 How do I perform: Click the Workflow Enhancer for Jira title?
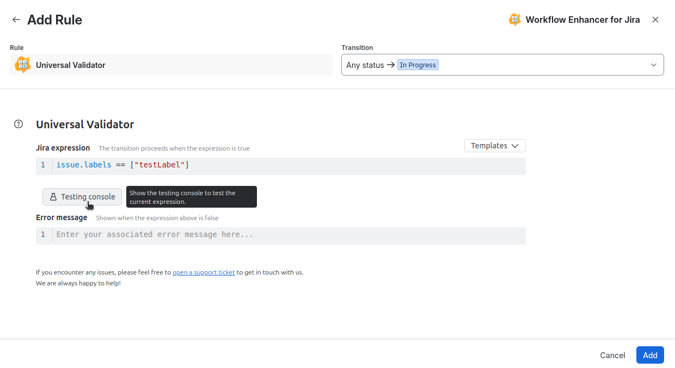tap(582, 20)
